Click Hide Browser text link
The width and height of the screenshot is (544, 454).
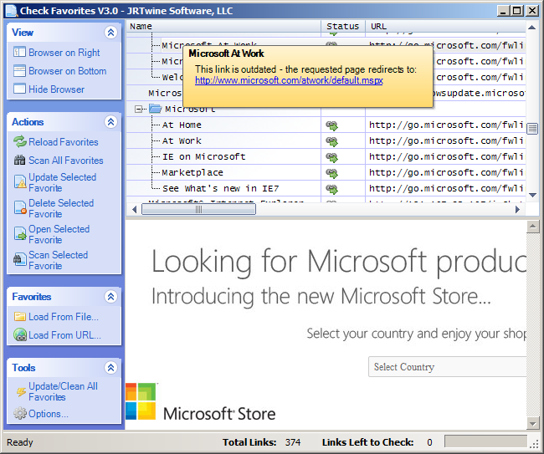[x=57, y=89]
